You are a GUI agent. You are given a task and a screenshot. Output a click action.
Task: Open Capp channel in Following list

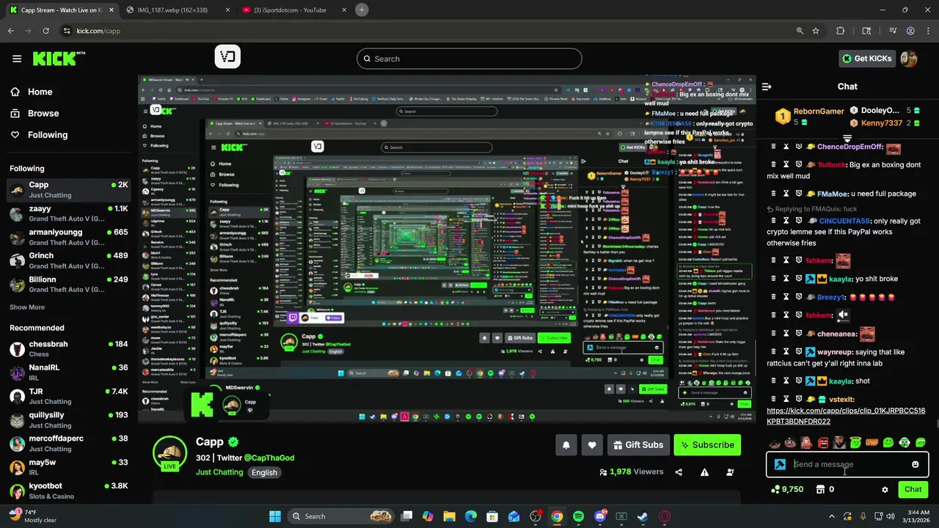[x=68, y=190]
